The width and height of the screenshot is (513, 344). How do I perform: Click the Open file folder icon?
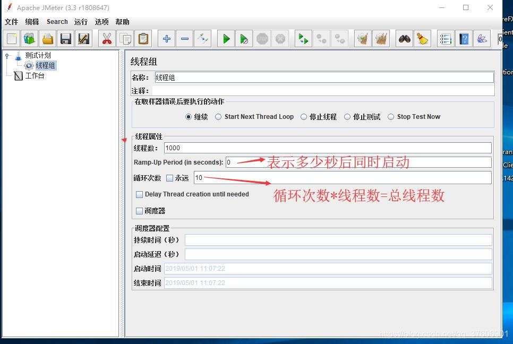48,39
